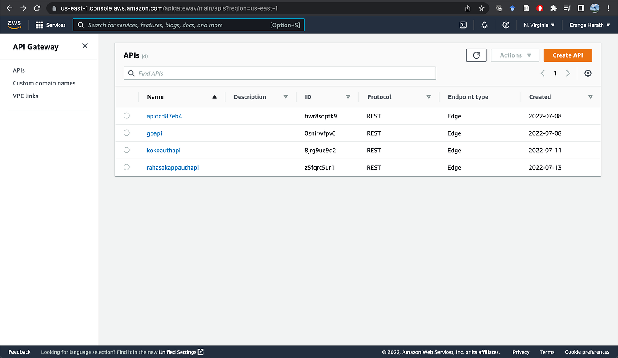Click the external-link icon beside Unified Settings
This screenshot has width=618, height=358.
click(x=201, y=352)
